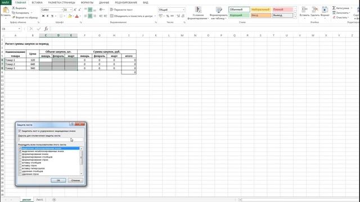The image size is (360, 202).
Task: Click the insert function fx icon
Action: click(46, 29)
